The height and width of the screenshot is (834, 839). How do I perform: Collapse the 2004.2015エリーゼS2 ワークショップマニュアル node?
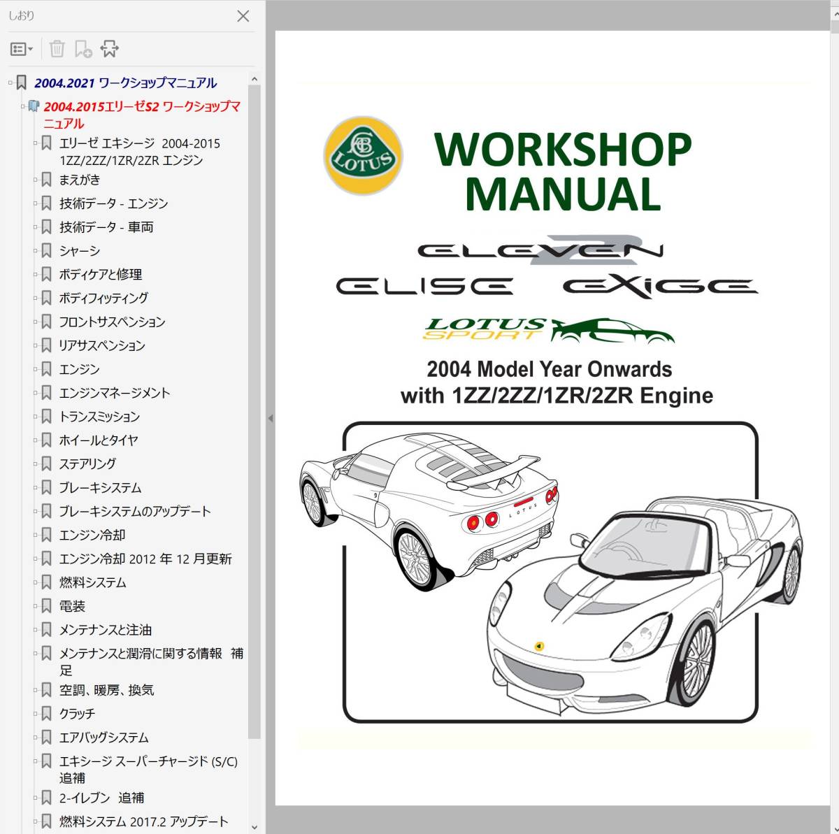(22, 106)
